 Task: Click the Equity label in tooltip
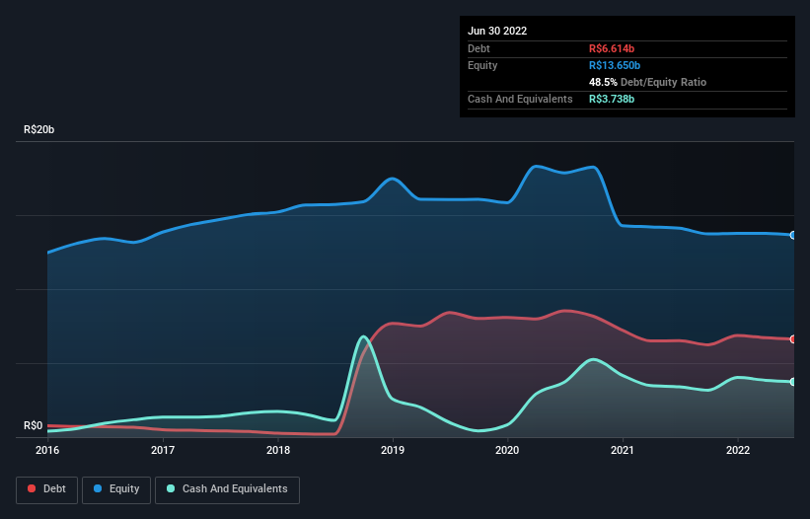[x=482, y=65]
